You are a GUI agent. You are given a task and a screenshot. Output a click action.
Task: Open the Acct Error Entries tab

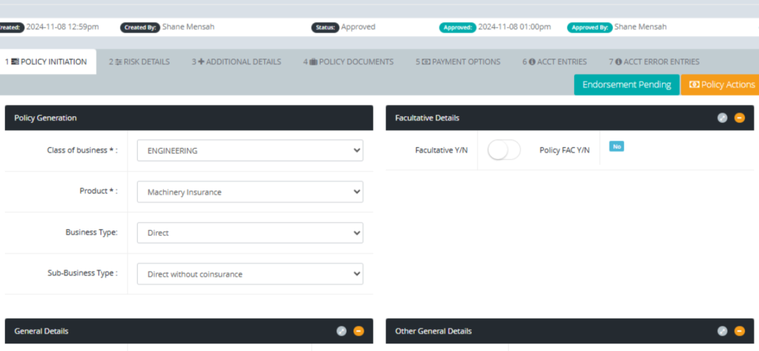tap(654, 62)
